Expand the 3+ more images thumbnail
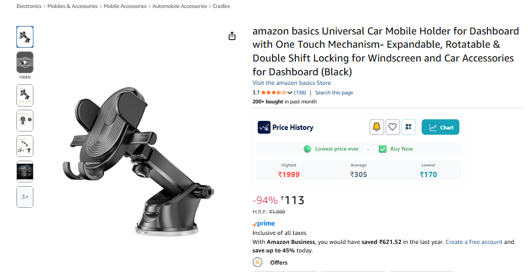The image size is (532, 272). 25,197
